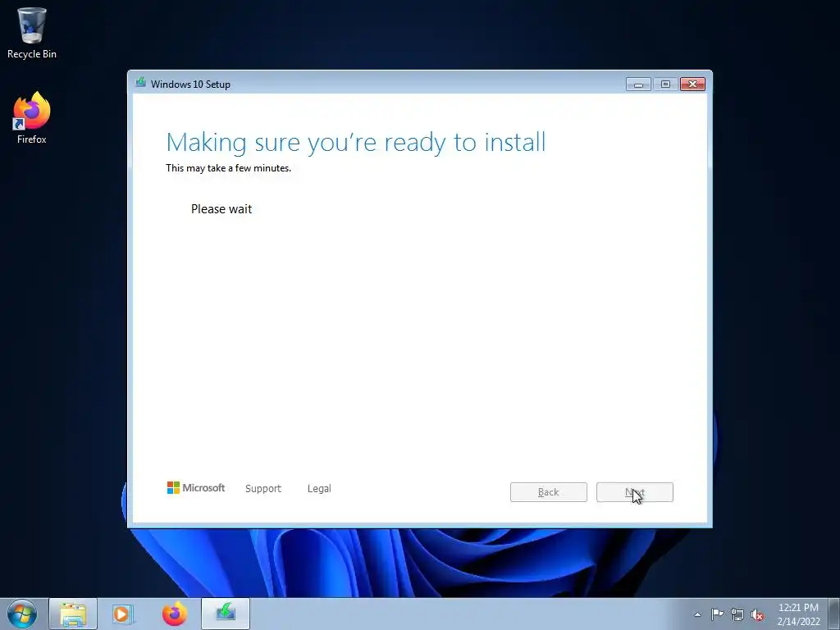Open the Windows Start menu orb
The width and height of the screenshot is (840, 630).
tap(22, 614)
